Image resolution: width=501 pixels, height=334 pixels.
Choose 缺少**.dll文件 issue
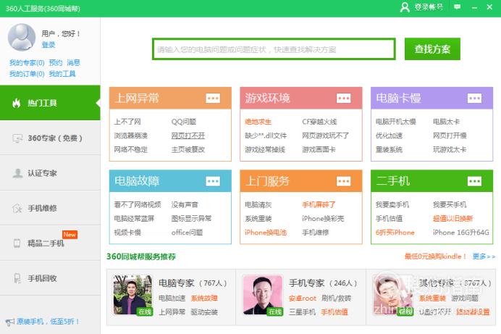coord(266,135)
